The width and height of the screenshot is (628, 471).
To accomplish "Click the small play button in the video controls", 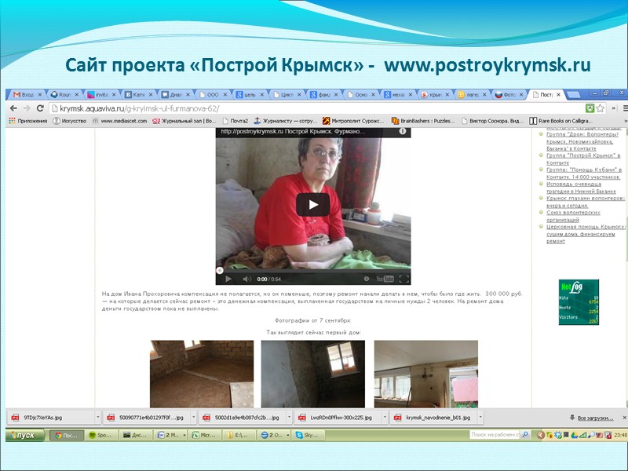I will pos(228,279).
